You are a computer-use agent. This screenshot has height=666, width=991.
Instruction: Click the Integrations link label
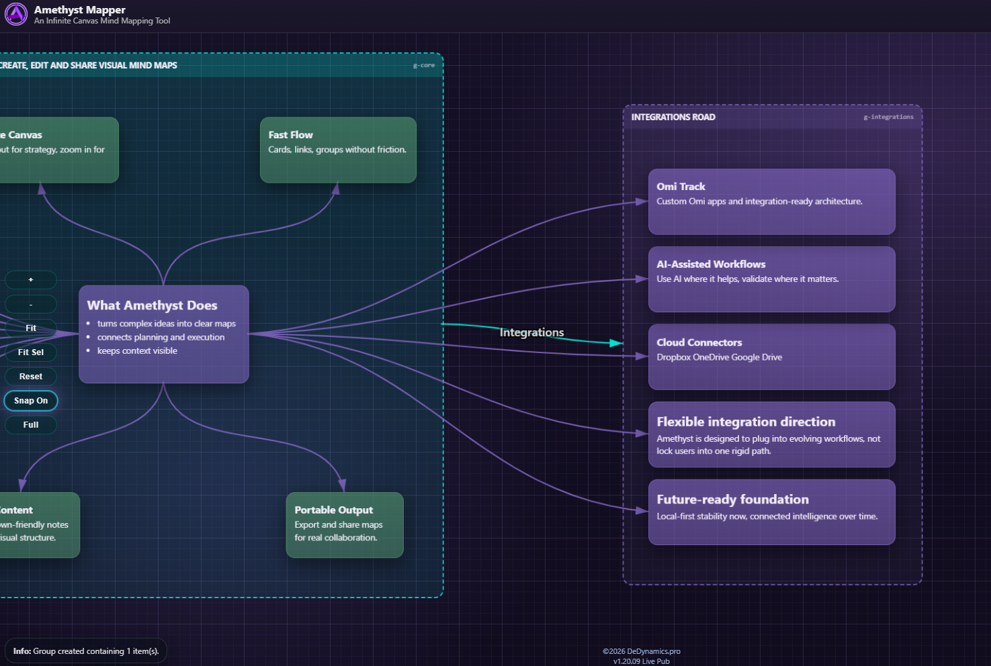[x=531, y=332]
